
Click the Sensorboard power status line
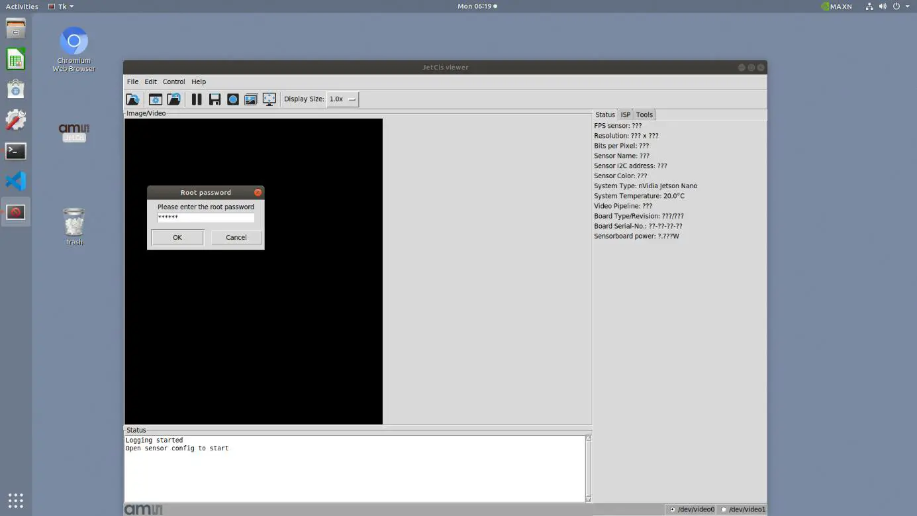(636, 236)
